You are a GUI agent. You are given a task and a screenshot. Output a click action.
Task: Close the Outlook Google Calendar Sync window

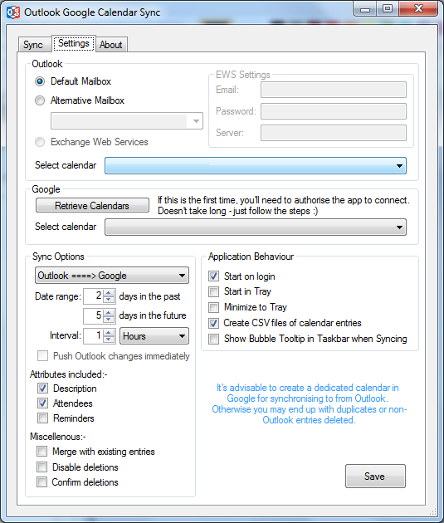tap(418, 9)
